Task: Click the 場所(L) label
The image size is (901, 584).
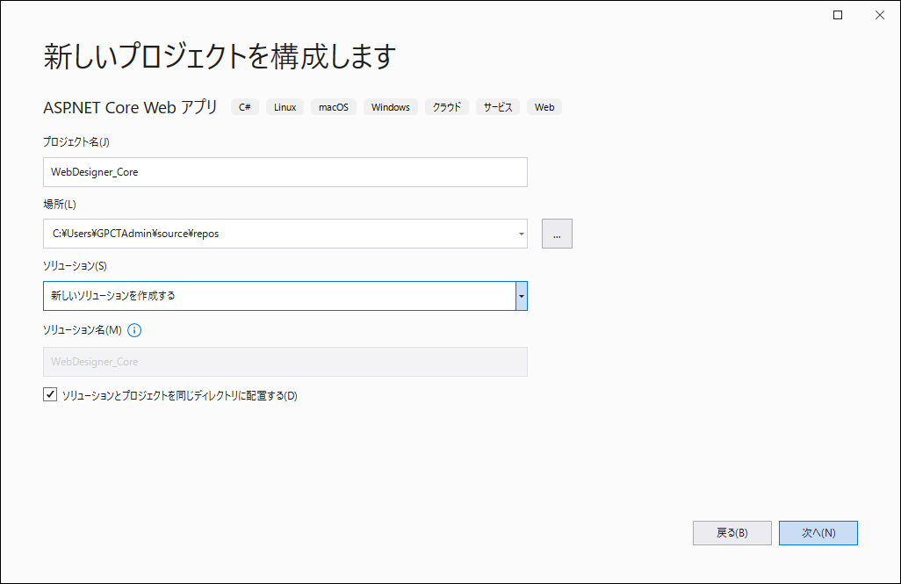Action: coord(60,204)
